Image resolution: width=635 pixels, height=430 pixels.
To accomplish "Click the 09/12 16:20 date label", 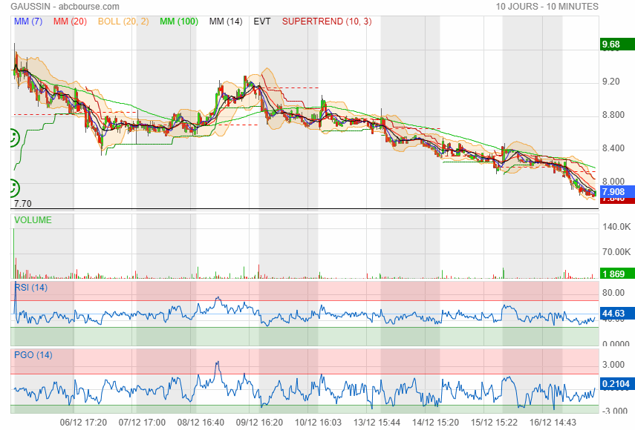I will pos(260,423).
